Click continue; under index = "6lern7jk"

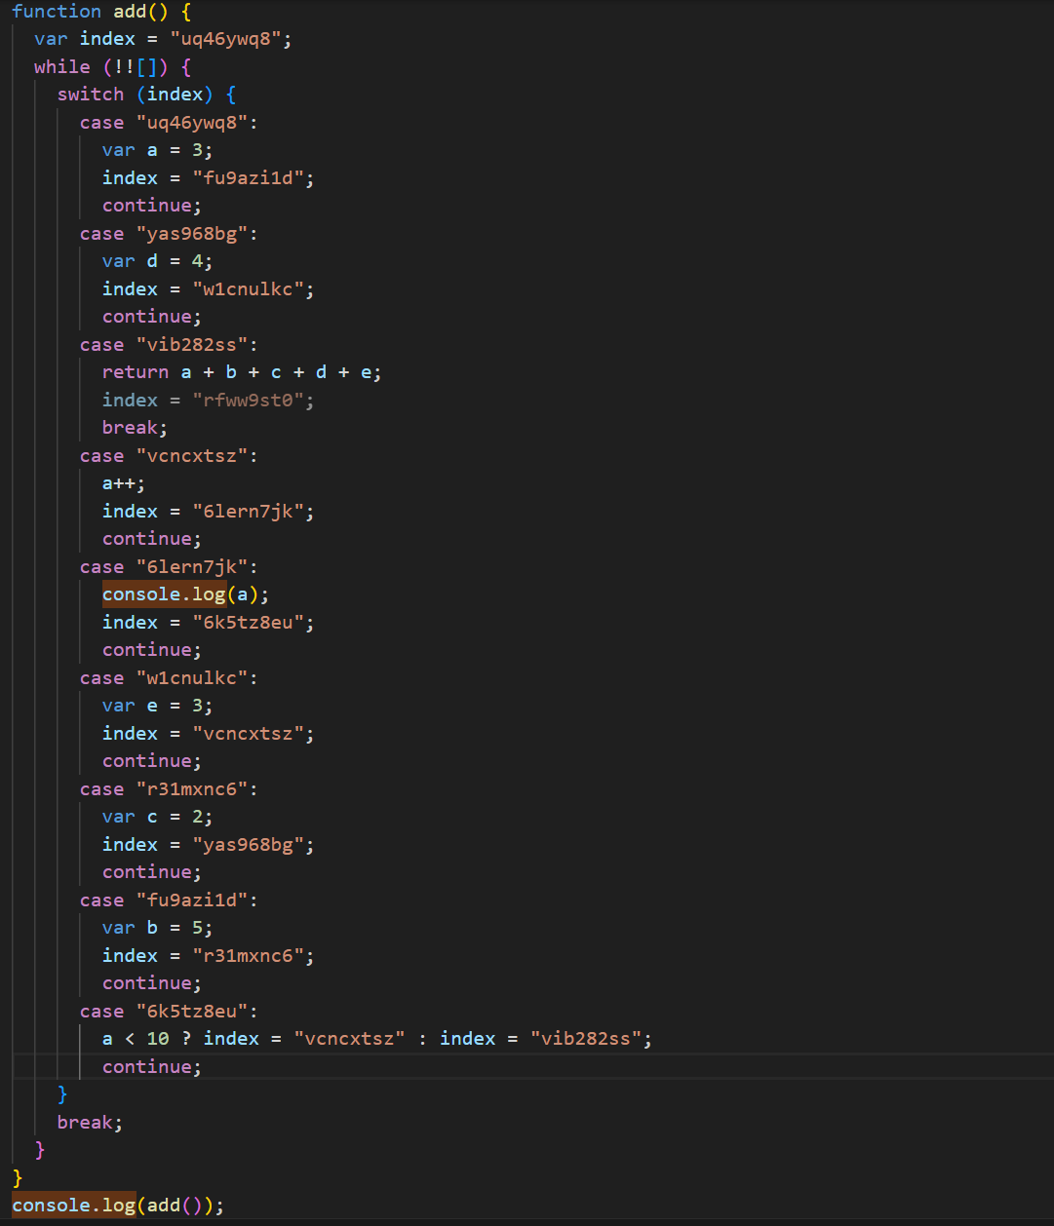pyautogui.click(x=152, y=539)
